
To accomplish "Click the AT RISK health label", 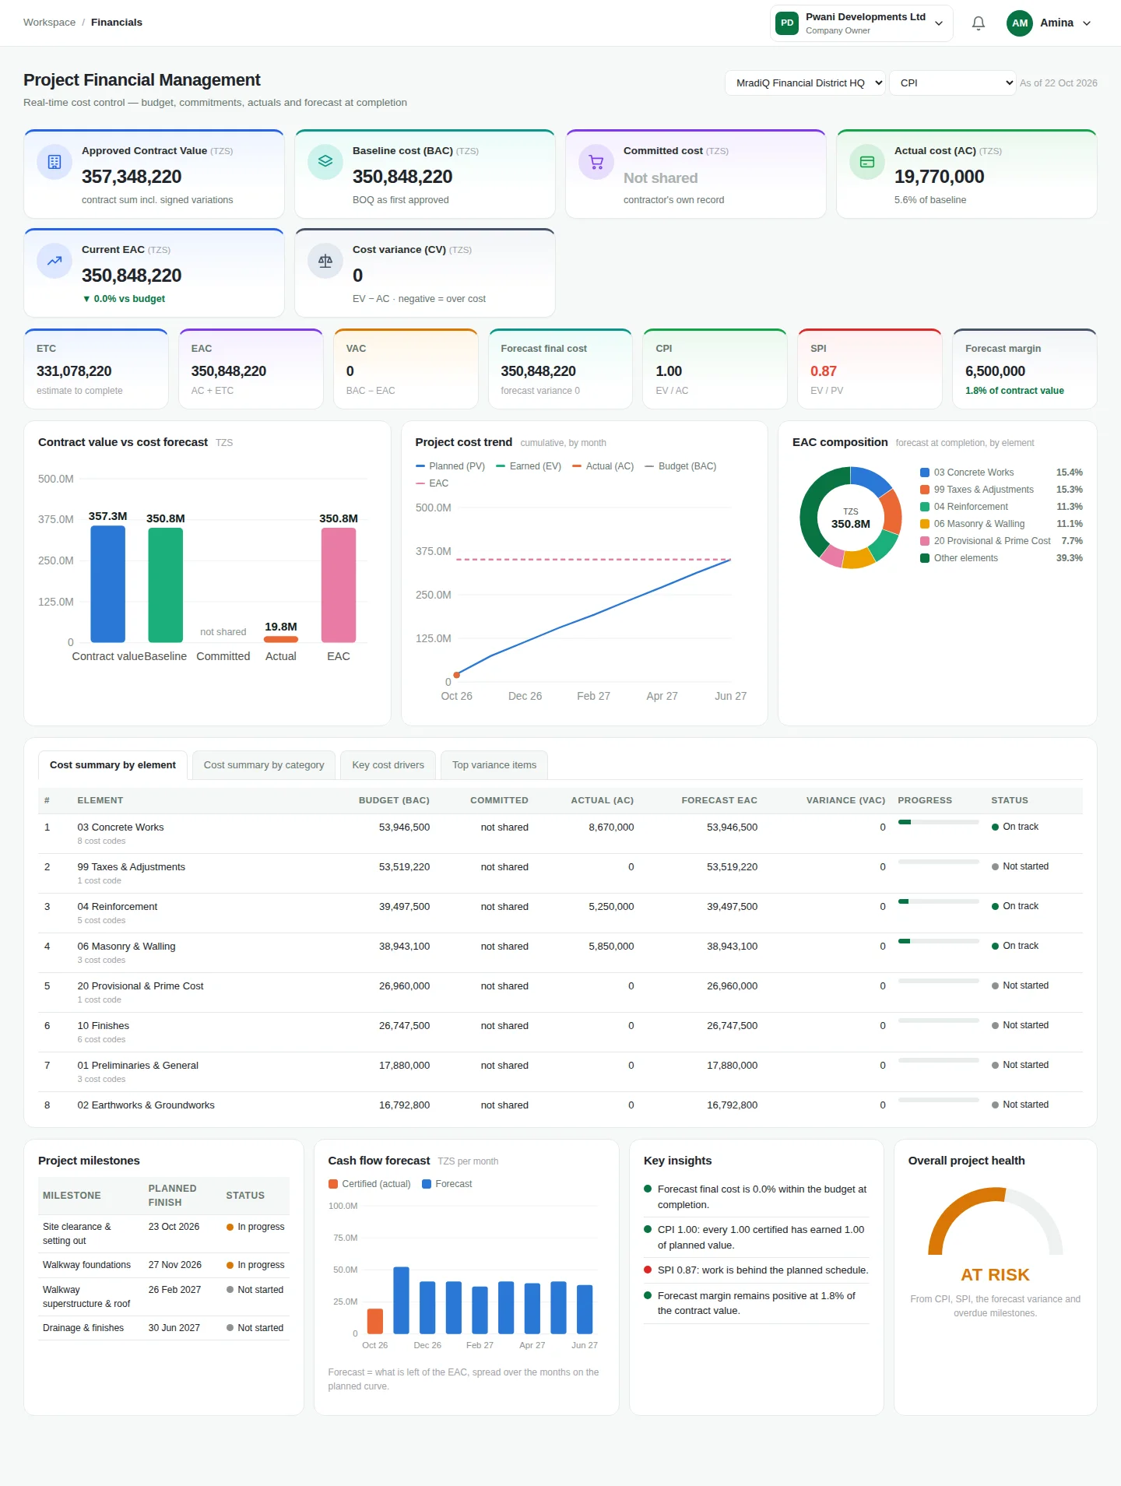I will (995, 1275).
